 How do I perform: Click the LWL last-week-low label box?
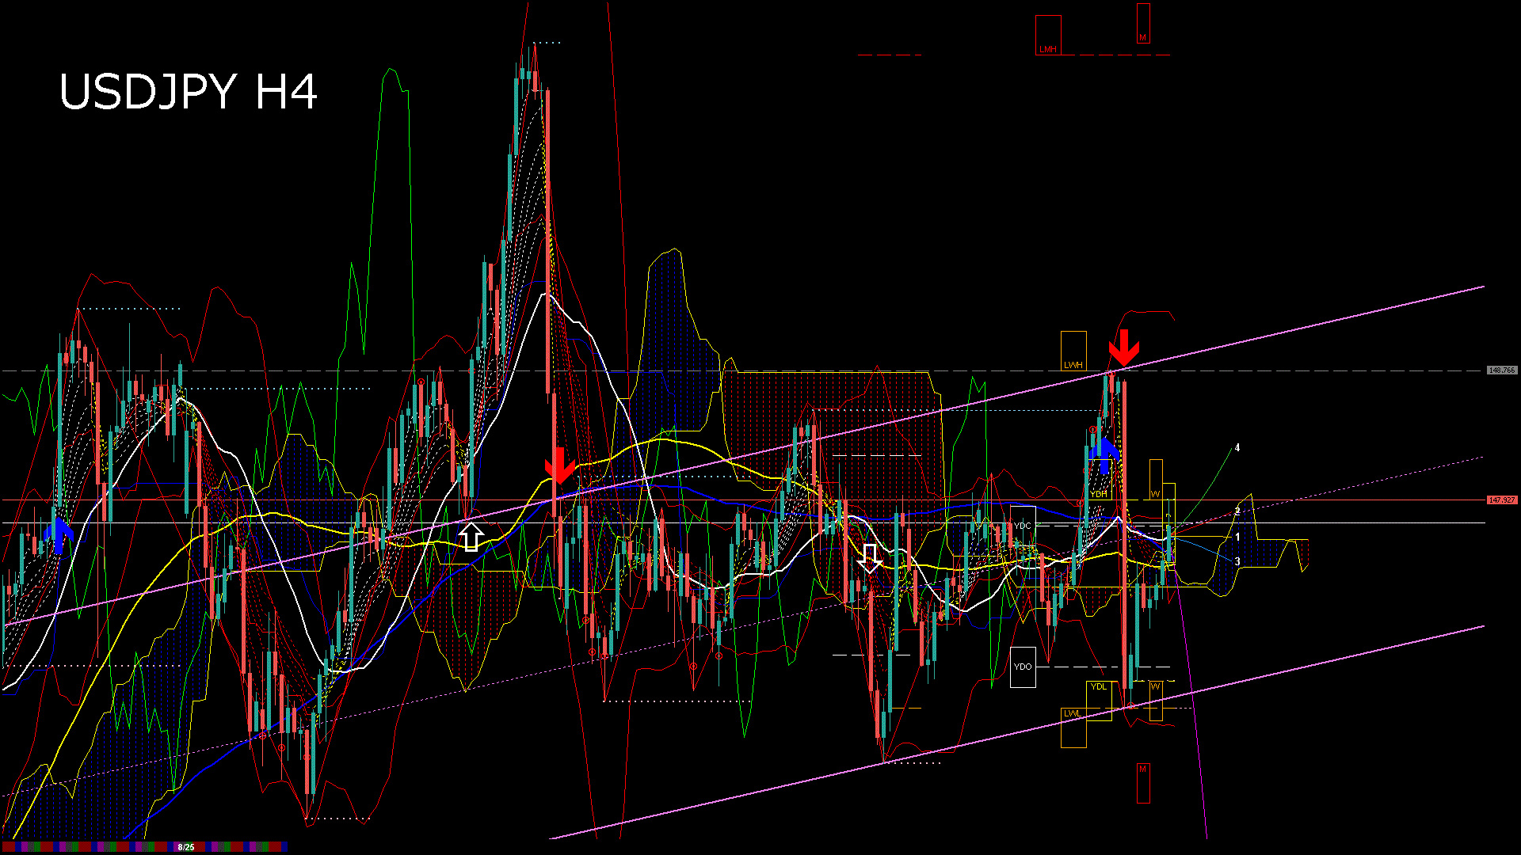click(x=1073, y=728)
